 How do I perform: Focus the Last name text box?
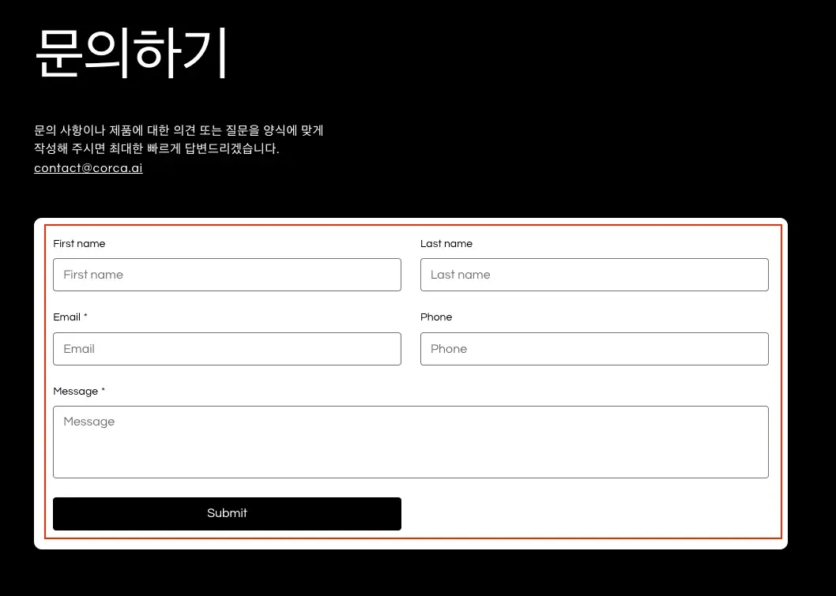[594, 275]
